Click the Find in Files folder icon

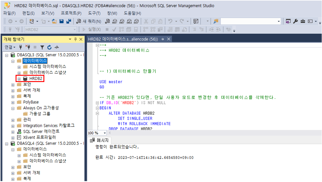(x=216, y=21)
